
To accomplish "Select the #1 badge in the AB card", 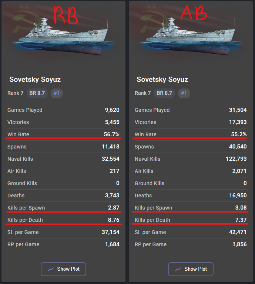I will 184,93.
